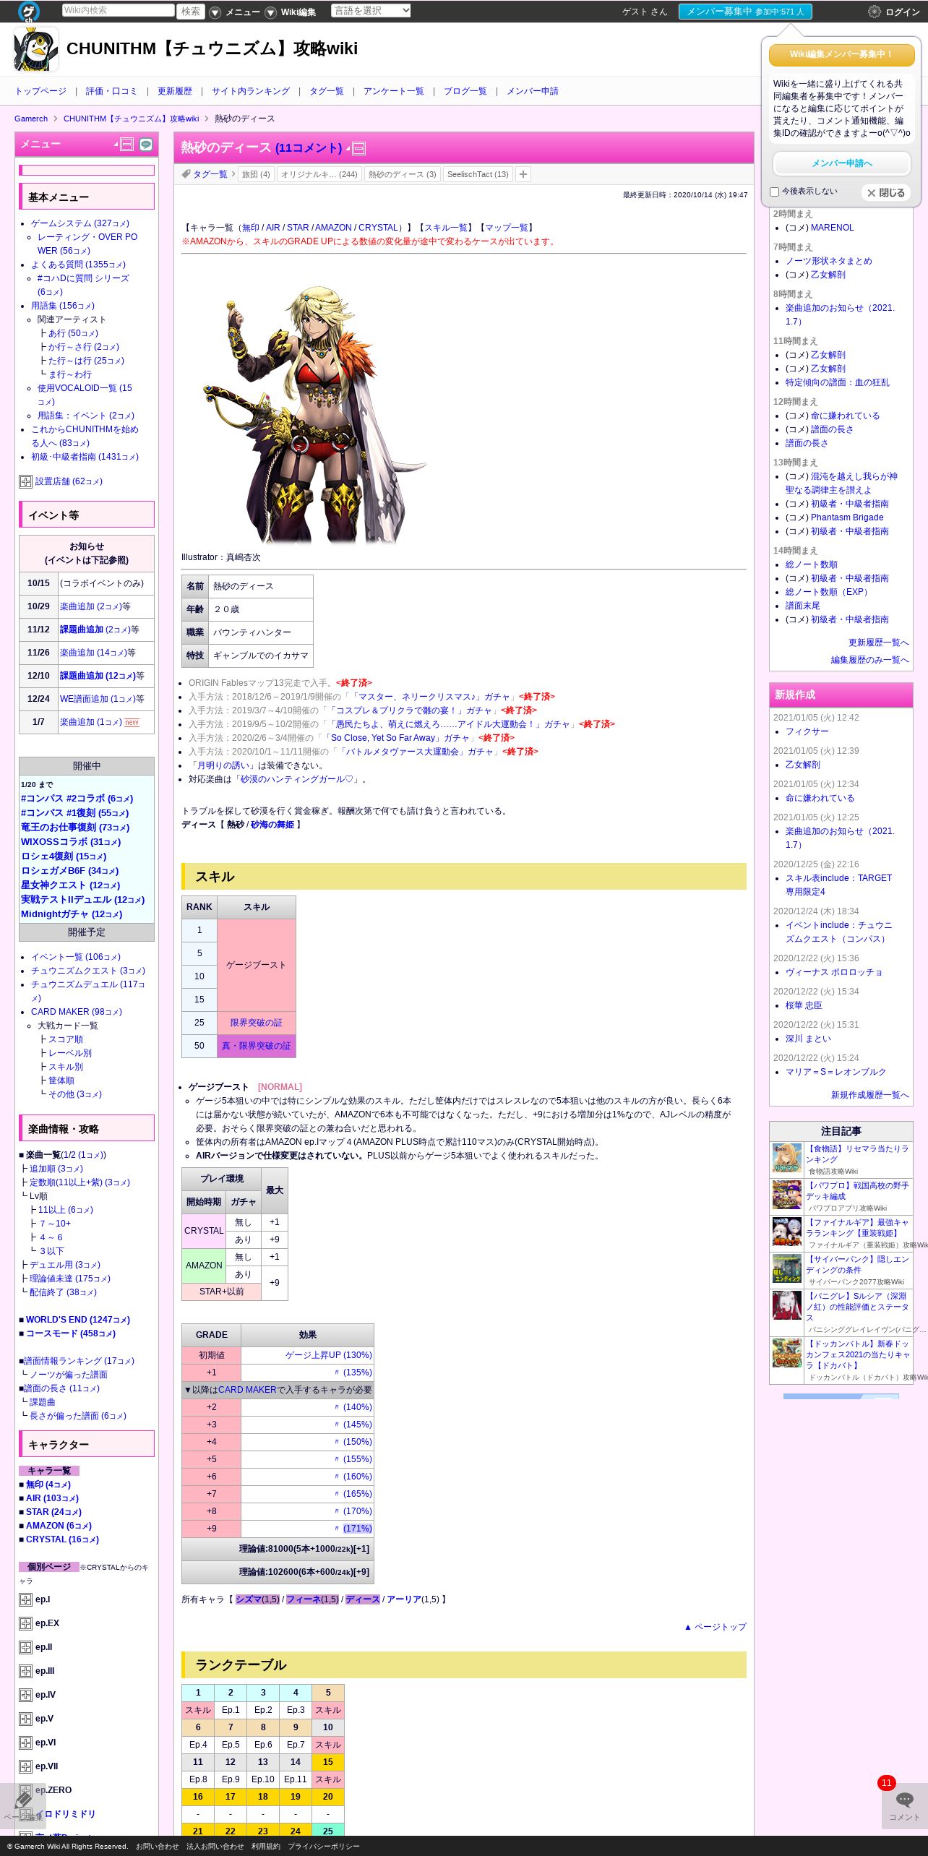Open the 更新履歴一覧へ link

pyautogui.click(x=879, y=643)
